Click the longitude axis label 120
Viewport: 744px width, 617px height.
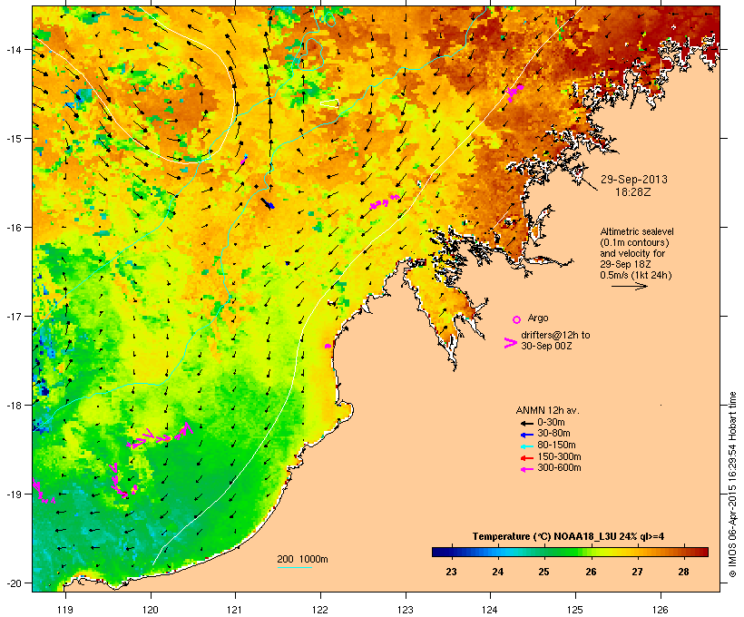[x=151, y=610]
